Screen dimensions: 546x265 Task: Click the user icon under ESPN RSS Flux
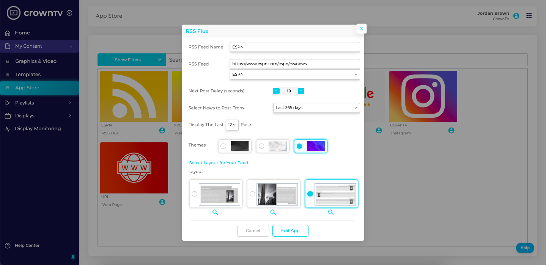tap(162, 130)
